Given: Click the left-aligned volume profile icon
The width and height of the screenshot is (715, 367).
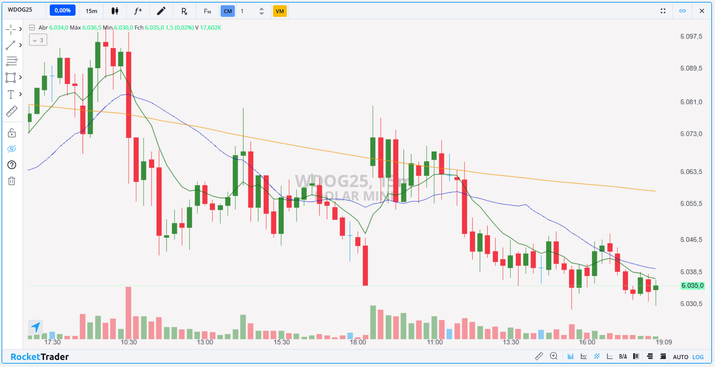Looking at the screenshot, I should coord(650,357).
